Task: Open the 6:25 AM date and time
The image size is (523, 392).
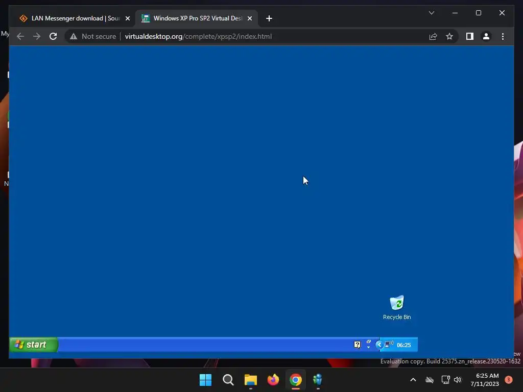Action: [485, 380]
